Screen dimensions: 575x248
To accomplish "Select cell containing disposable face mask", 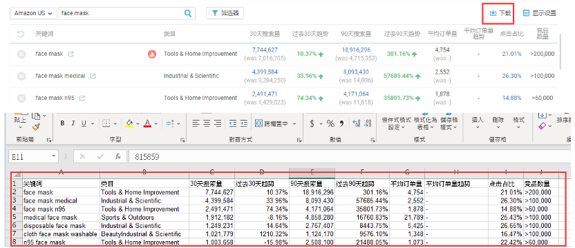I will click(x=62, y=226).
